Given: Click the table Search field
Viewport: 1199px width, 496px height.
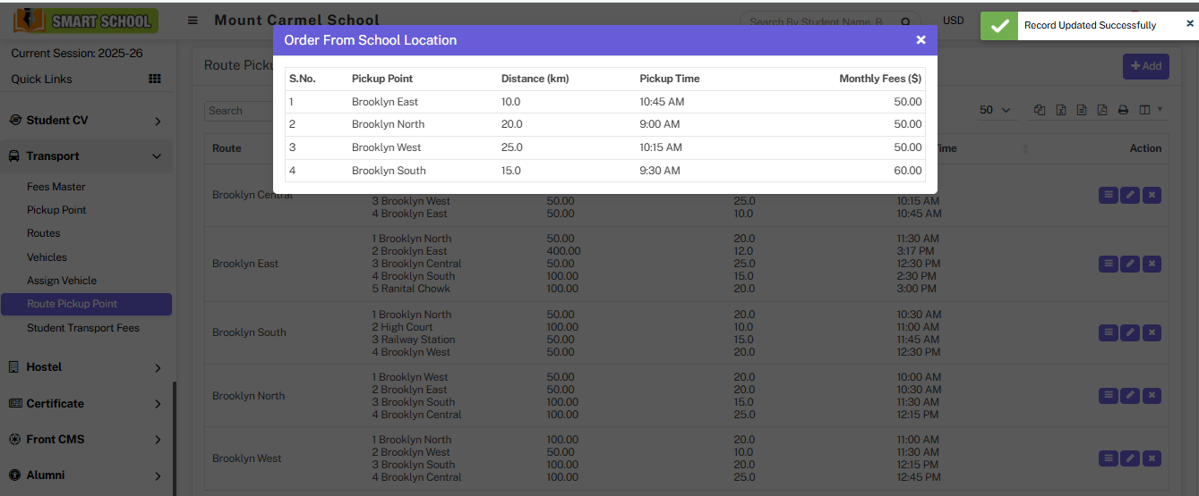Looking at the screenshot, I should tap(238, 111).
